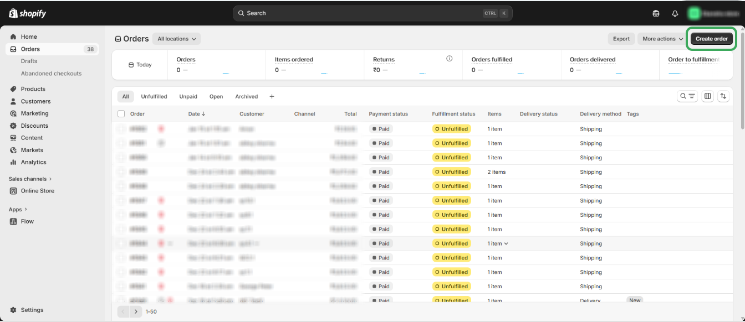Open the edit columns icon
The image size is (745, 322).
[x=708, y=96]
